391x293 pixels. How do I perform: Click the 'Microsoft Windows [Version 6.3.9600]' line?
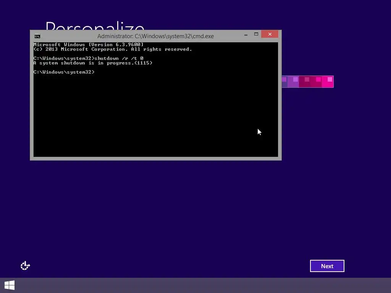tap(88, 45)
